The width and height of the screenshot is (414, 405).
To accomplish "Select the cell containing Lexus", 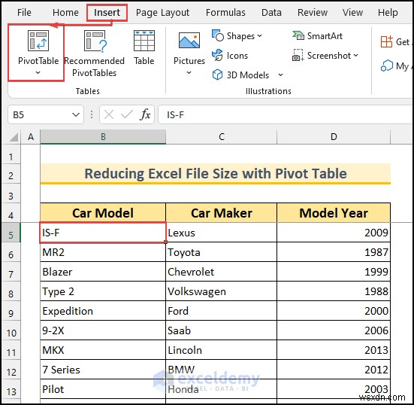I will [x=221, y=233].
